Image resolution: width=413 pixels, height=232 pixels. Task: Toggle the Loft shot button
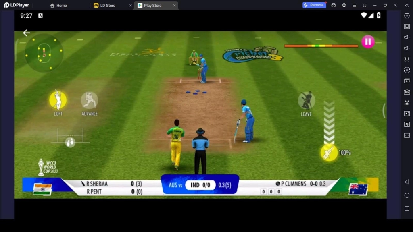click(x=58, y=100)
